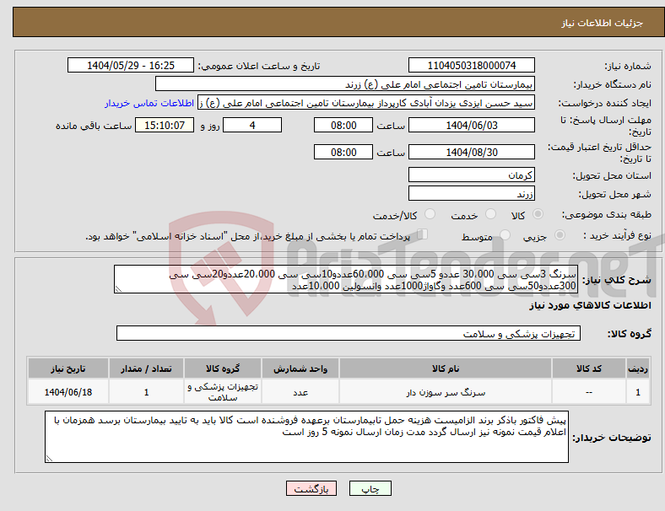This screenshot has height=511, width=665.
Task: Click the goods group field تجهیزات پزشکی و سلامت
Action: point(349,333)
